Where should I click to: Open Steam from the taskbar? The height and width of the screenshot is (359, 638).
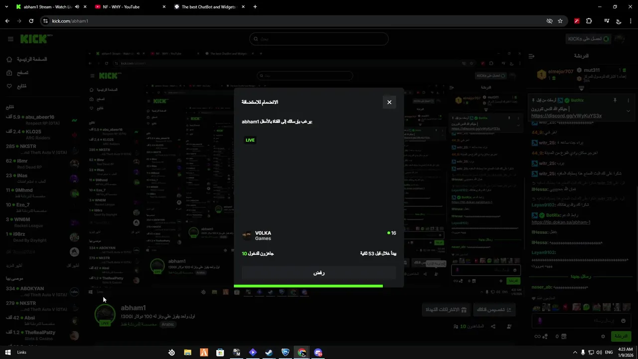269,353
